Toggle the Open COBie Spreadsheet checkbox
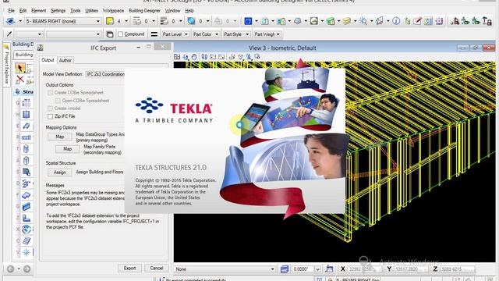 click(x=58, y=101)
